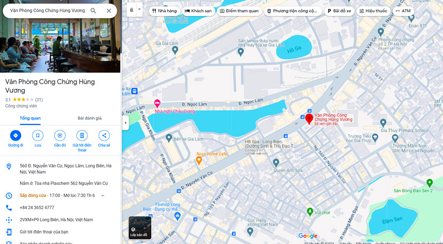Click the Vui chơi green marker

[310, 211]
